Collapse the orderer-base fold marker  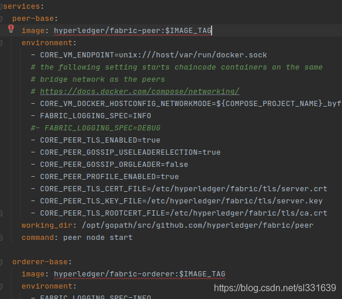(x=1, y=262)
